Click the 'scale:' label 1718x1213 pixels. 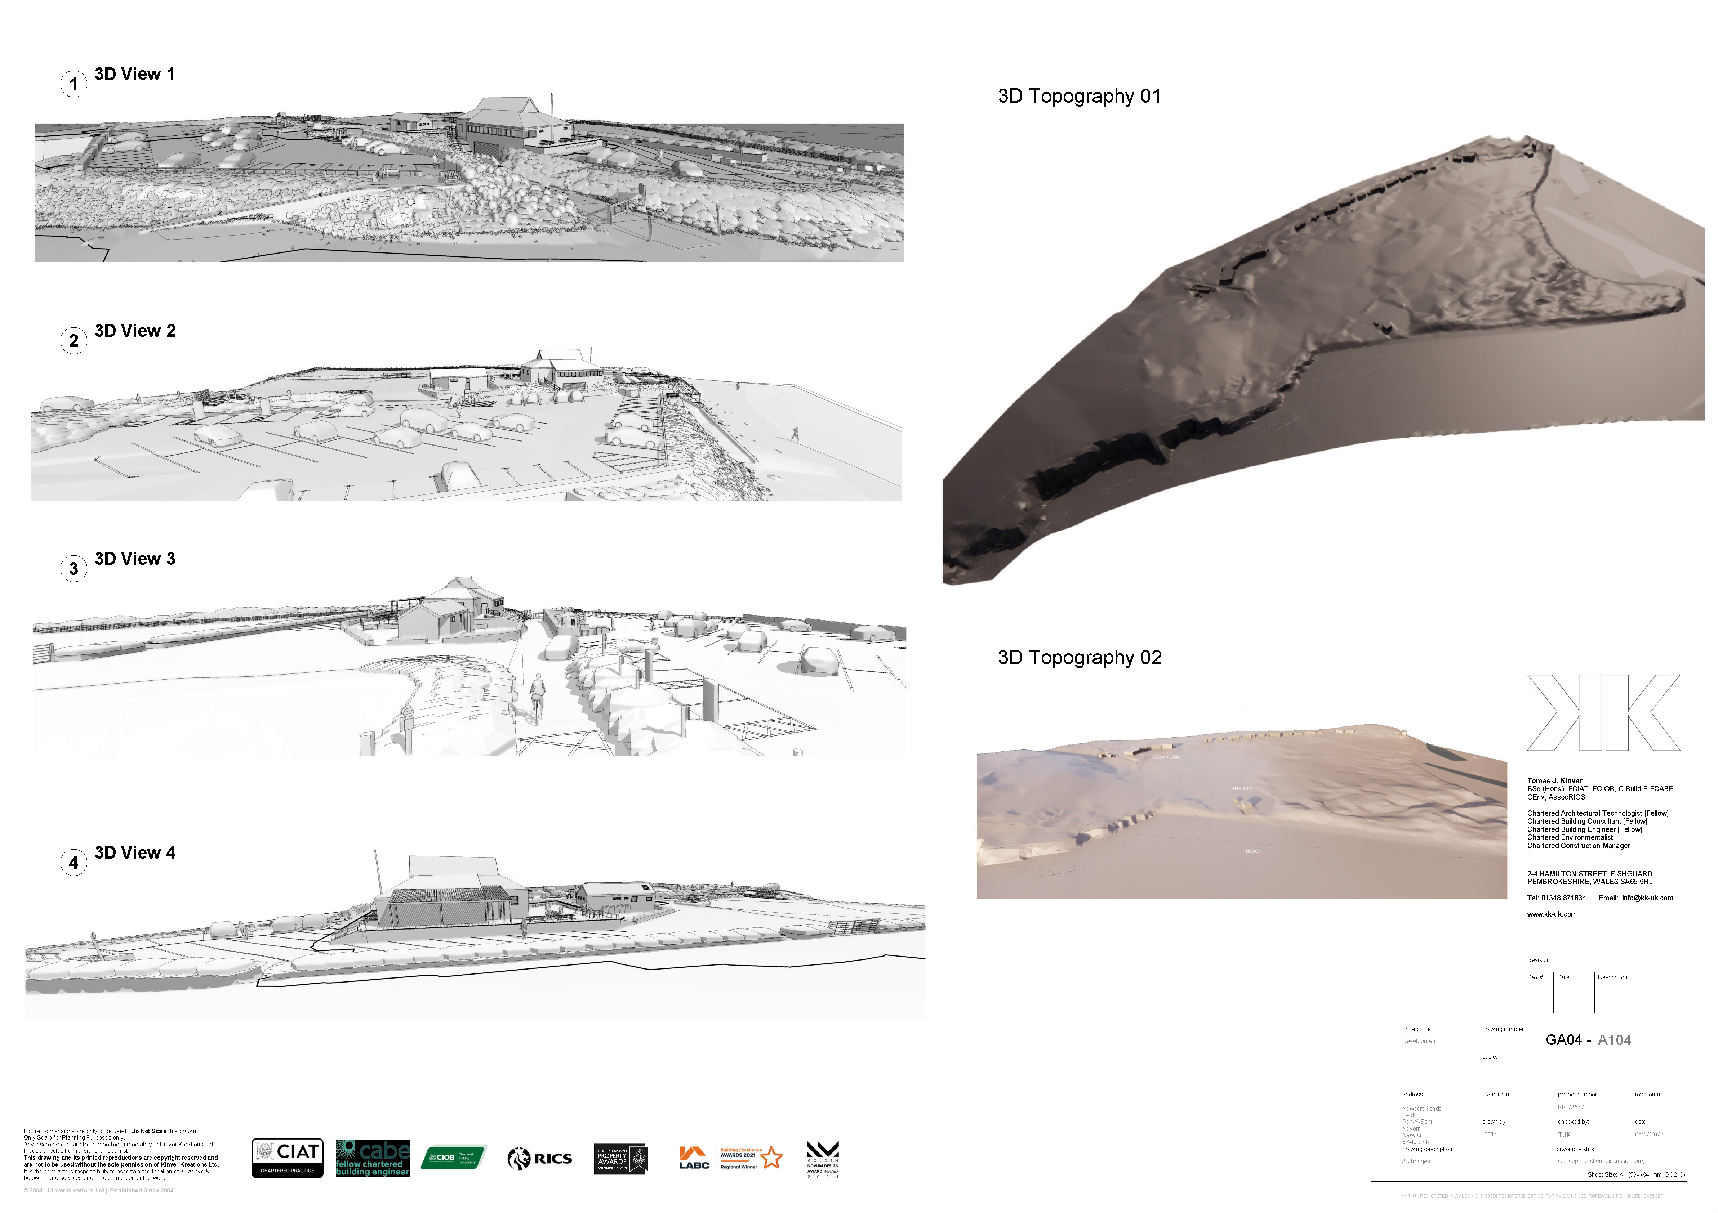point(1489,1057)
